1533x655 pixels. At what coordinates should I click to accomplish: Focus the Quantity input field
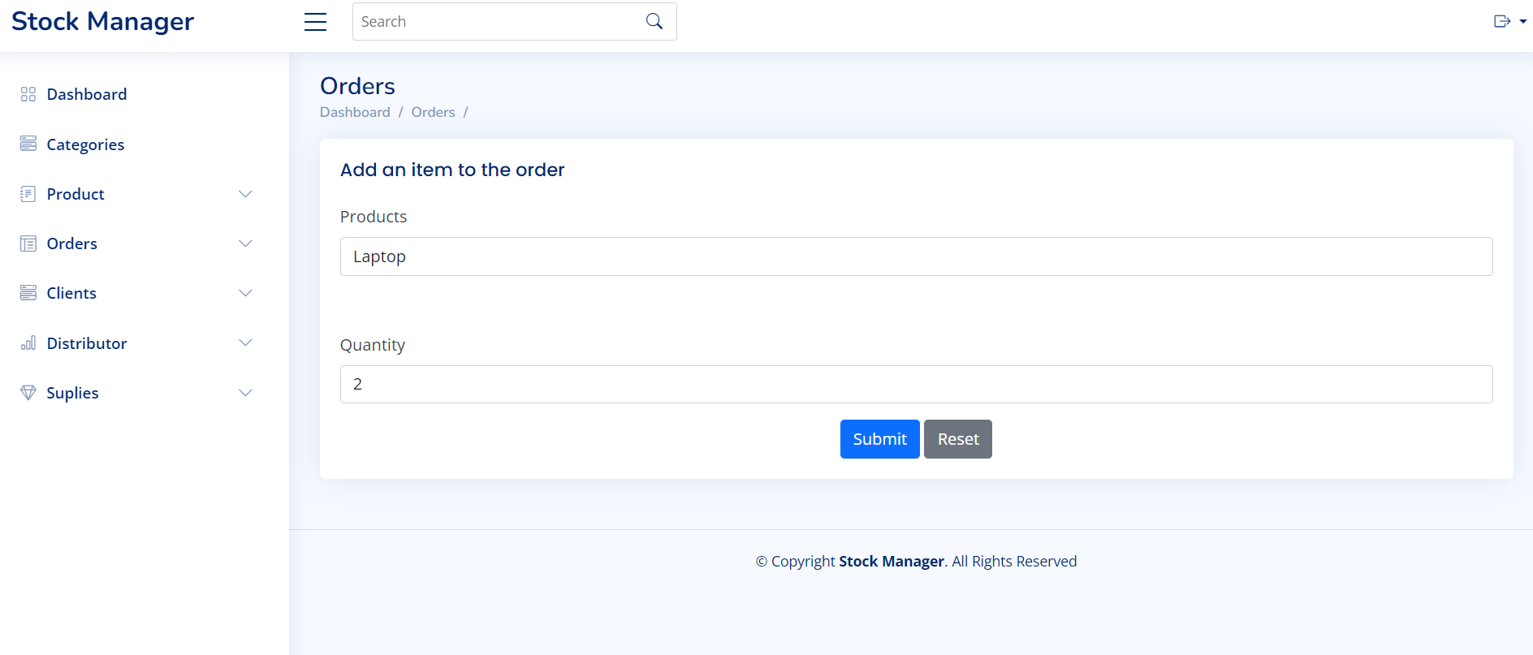click(x=916, y=384)
